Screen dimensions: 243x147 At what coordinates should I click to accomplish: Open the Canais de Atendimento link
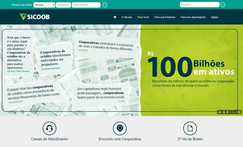click(x=49, y=139)
